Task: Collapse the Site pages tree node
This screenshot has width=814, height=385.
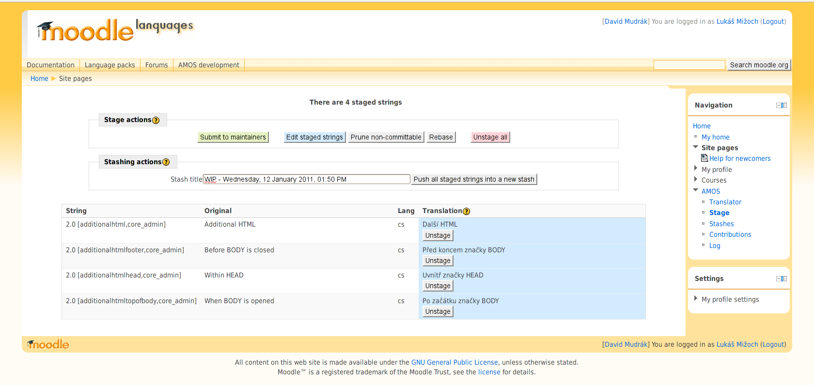Action: click(696, 147)
